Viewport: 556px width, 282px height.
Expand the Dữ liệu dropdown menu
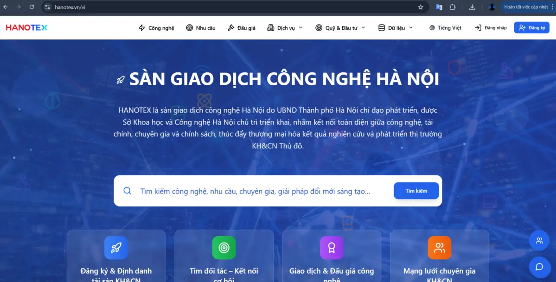tap(396, 28)
